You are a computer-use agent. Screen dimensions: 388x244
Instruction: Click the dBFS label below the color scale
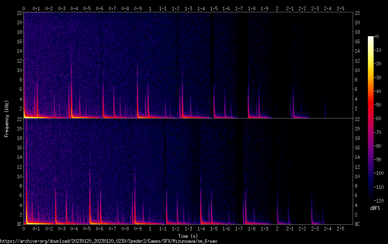click(x=374, y=209)
